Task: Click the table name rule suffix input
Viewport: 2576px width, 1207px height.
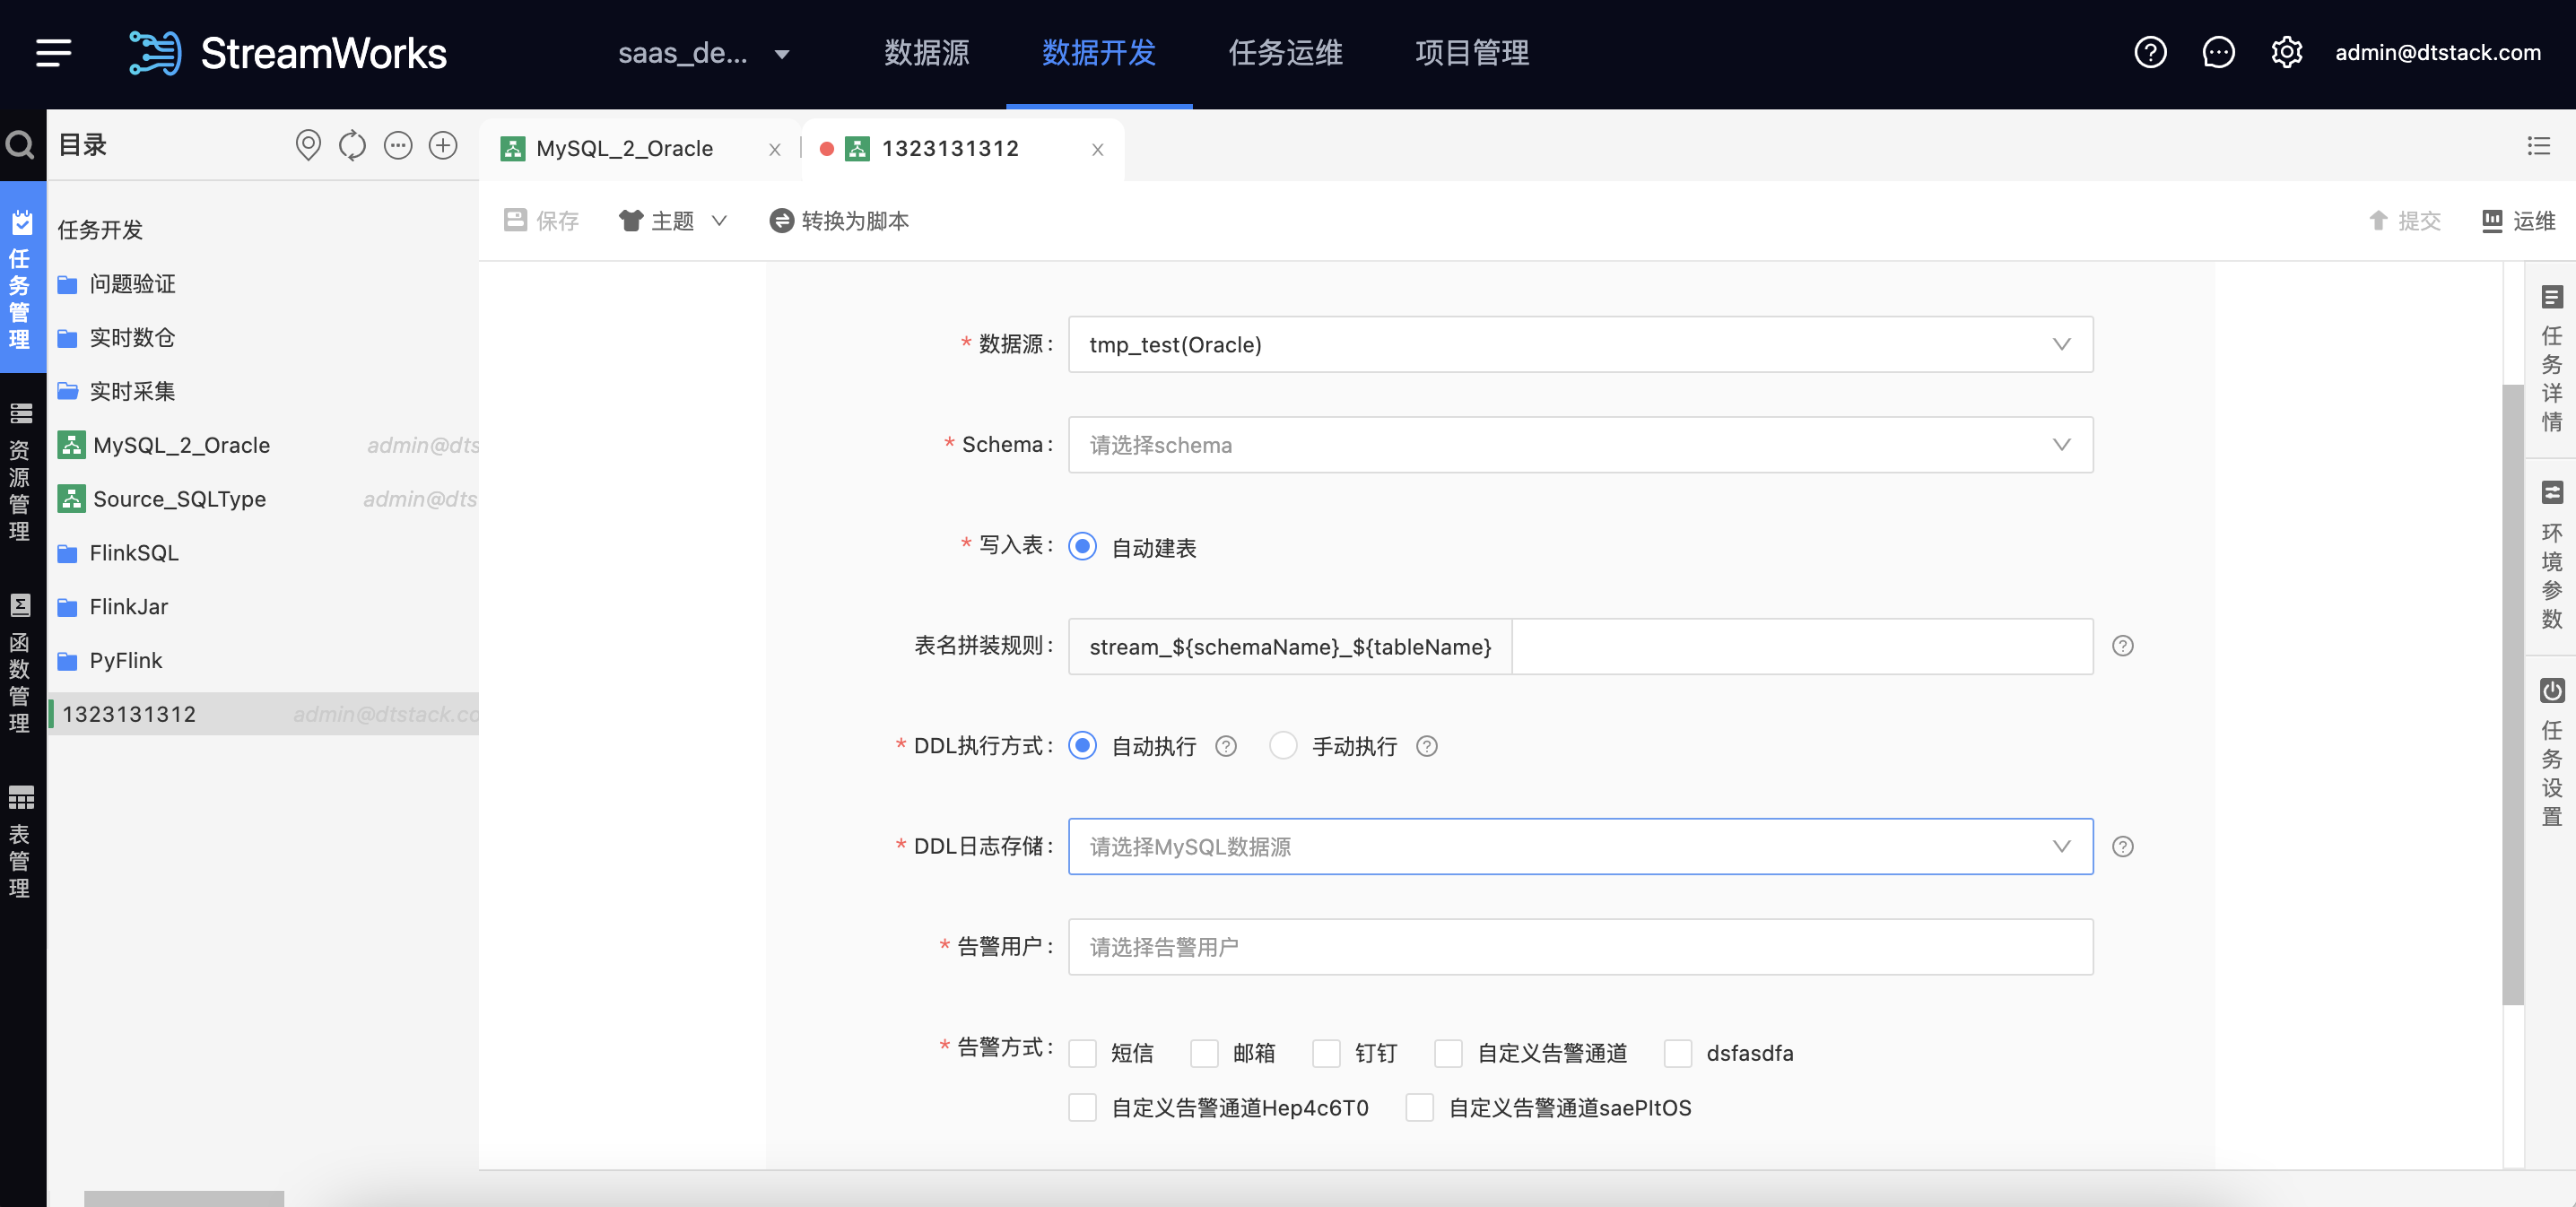Action: [x=1802, y=646]
